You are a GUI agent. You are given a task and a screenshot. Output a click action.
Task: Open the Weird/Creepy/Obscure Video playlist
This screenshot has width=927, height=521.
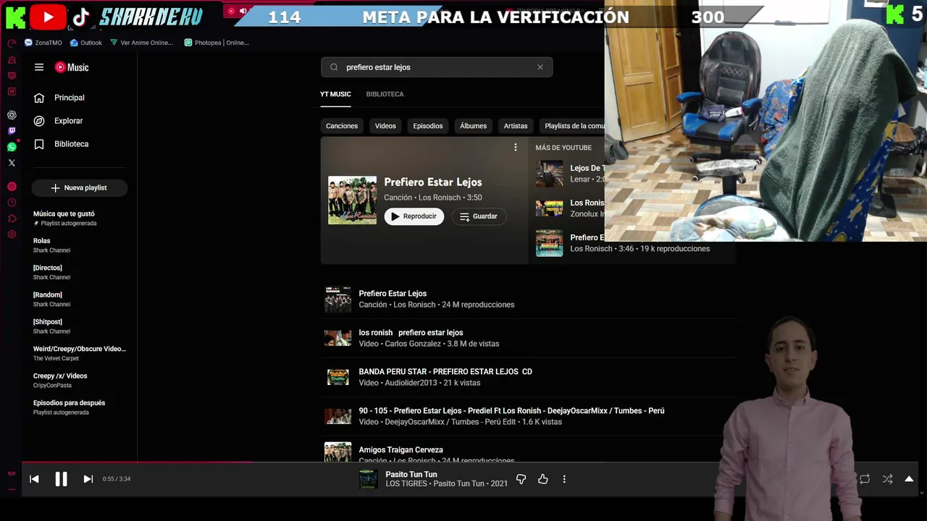[x=80, y=353]
